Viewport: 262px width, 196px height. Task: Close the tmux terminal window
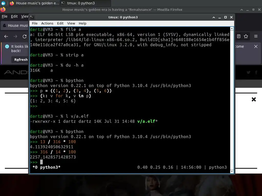[231, 17]
